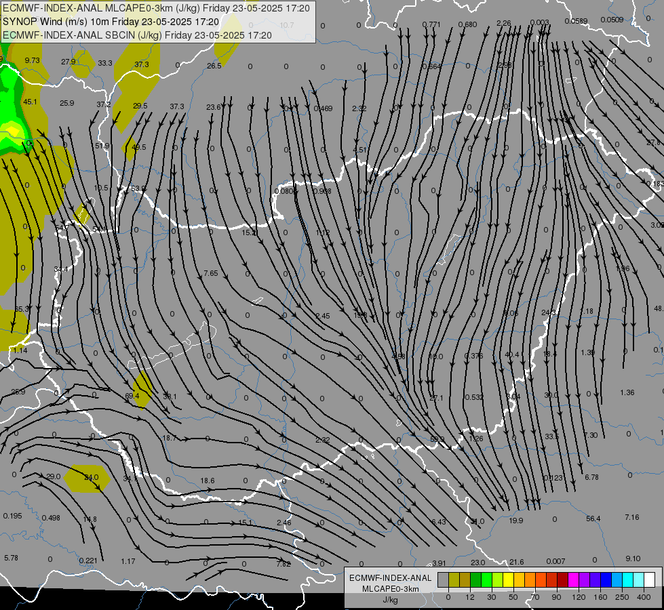
Task: Click the '400' legend scale label
Action: (644, 597)
